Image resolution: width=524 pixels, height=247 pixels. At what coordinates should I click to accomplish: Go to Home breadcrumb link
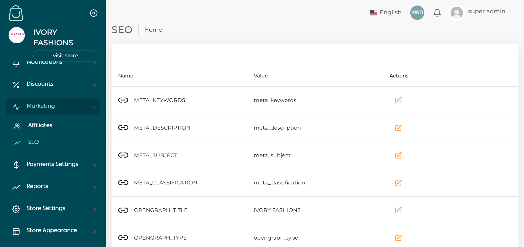[x=153, y=30]
